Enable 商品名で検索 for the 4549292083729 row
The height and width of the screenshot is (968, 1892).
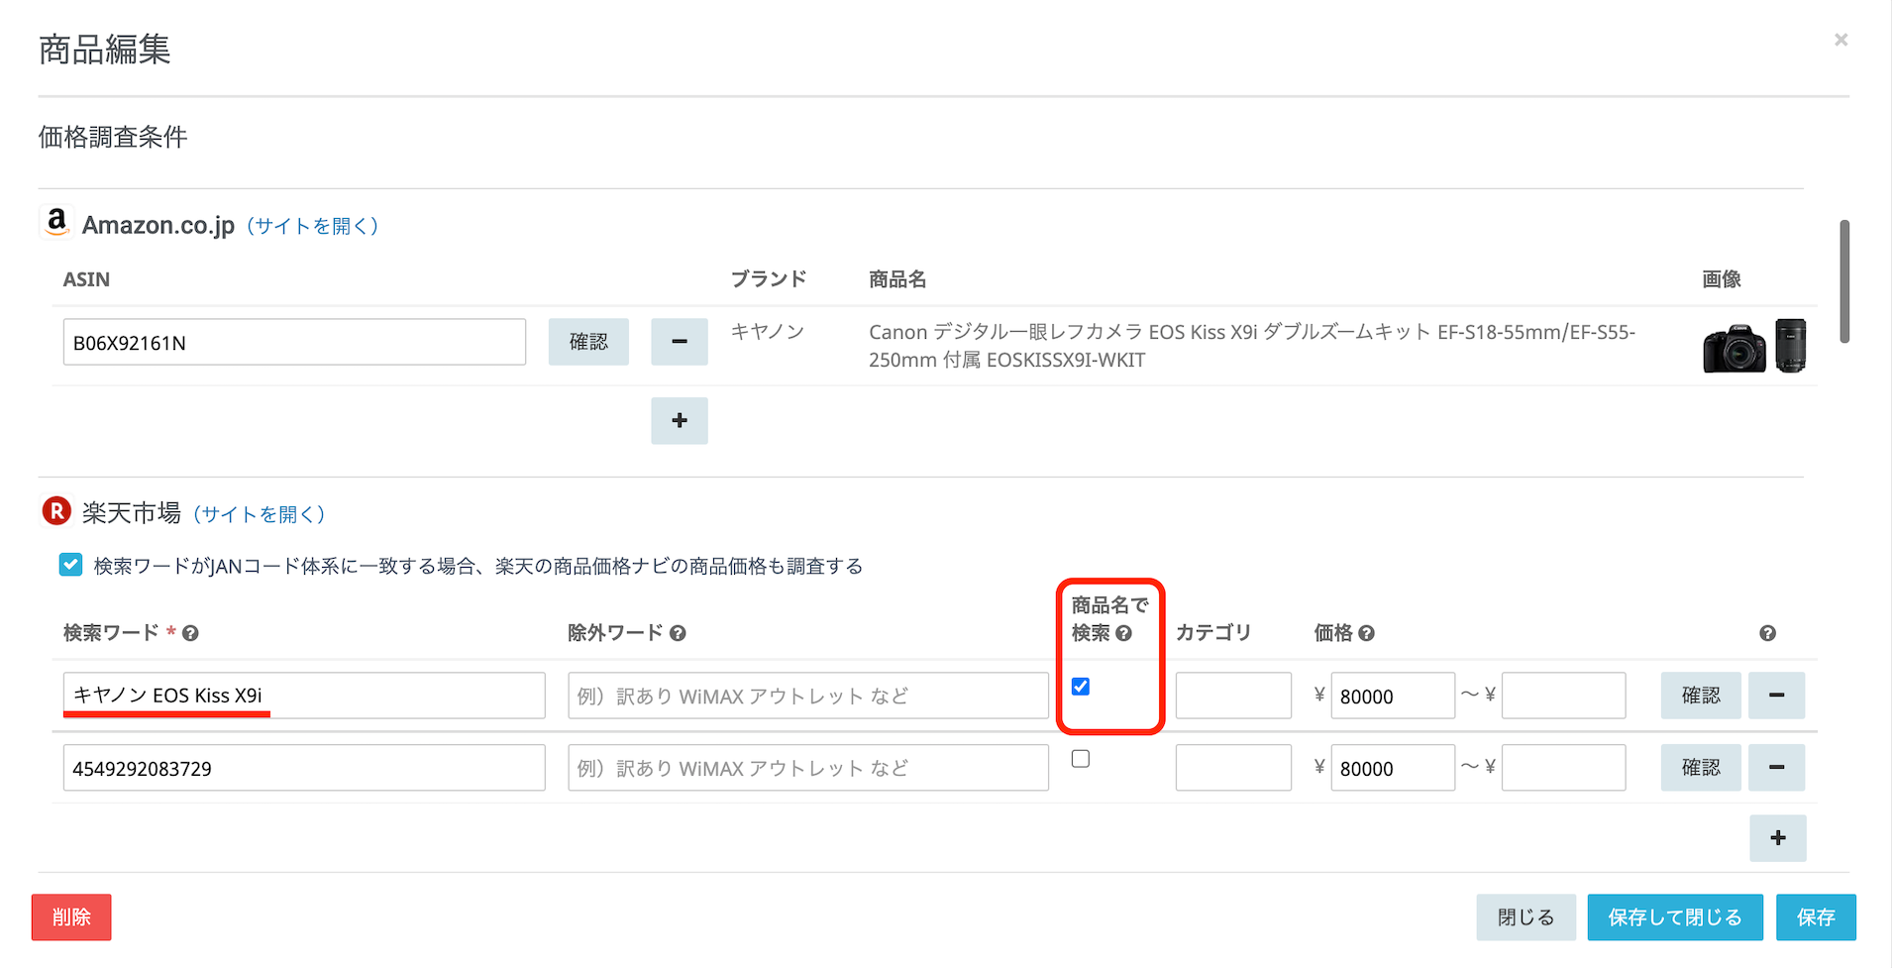point(1081,759)
